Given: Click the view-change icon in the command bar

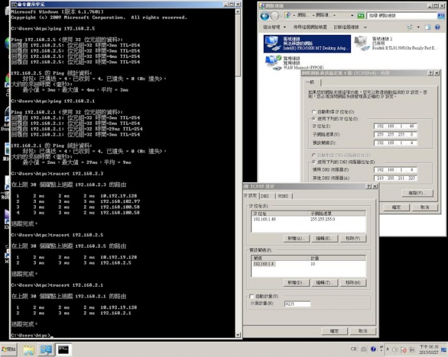Looking at the screenshot, I should pyautogui.click(x=410, y=27).
